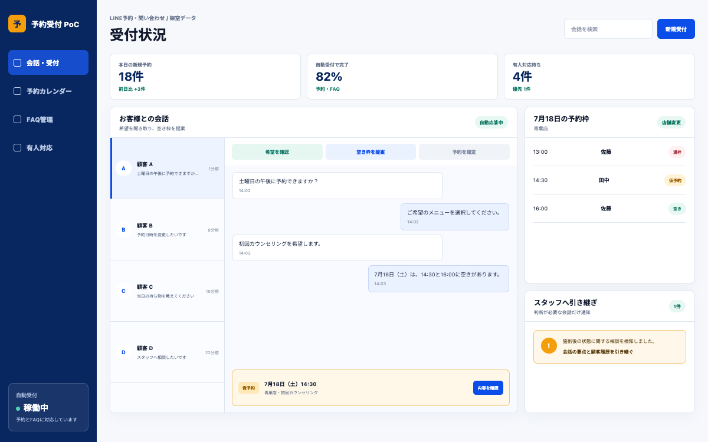
Task: Click the 自動応答中 status badge
Action: 491,123
